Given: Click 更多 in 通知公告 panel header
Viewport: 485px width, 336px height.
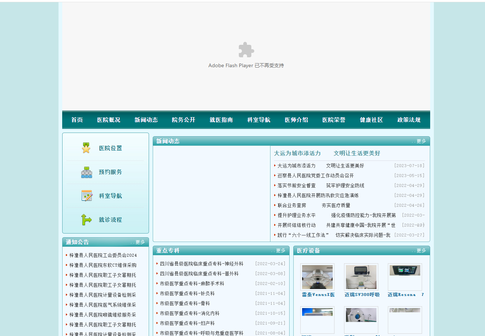Looking at the screenshot, I should click(140, 242).
